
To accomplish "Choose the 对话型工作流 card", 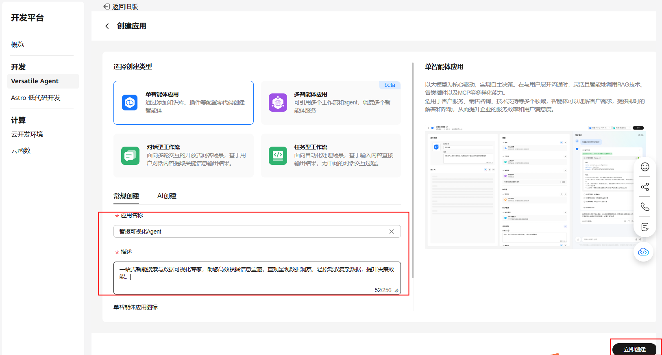I will tap(183, 156).
